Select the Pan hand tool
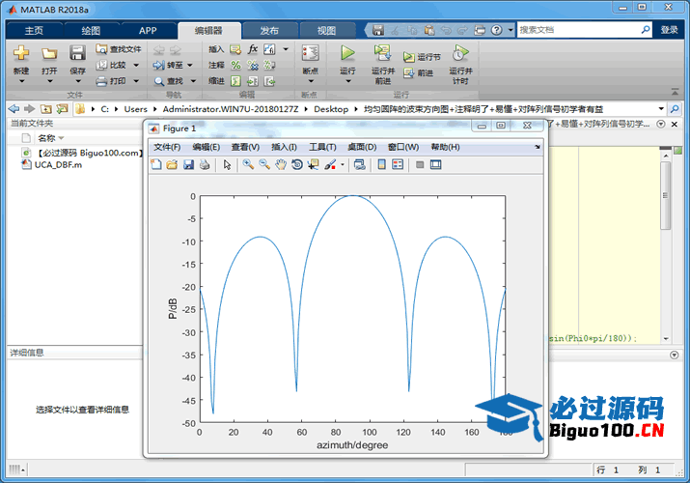 click(x=280, y=165)
